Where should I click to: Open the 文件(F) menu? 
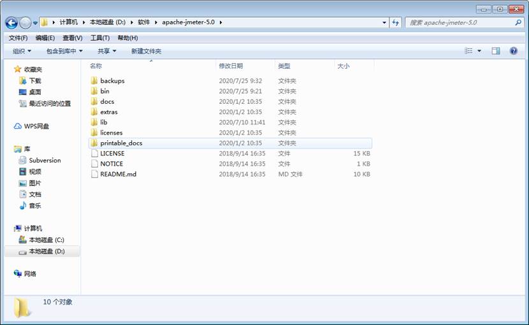pyautogui.click(x=18, y=38)
